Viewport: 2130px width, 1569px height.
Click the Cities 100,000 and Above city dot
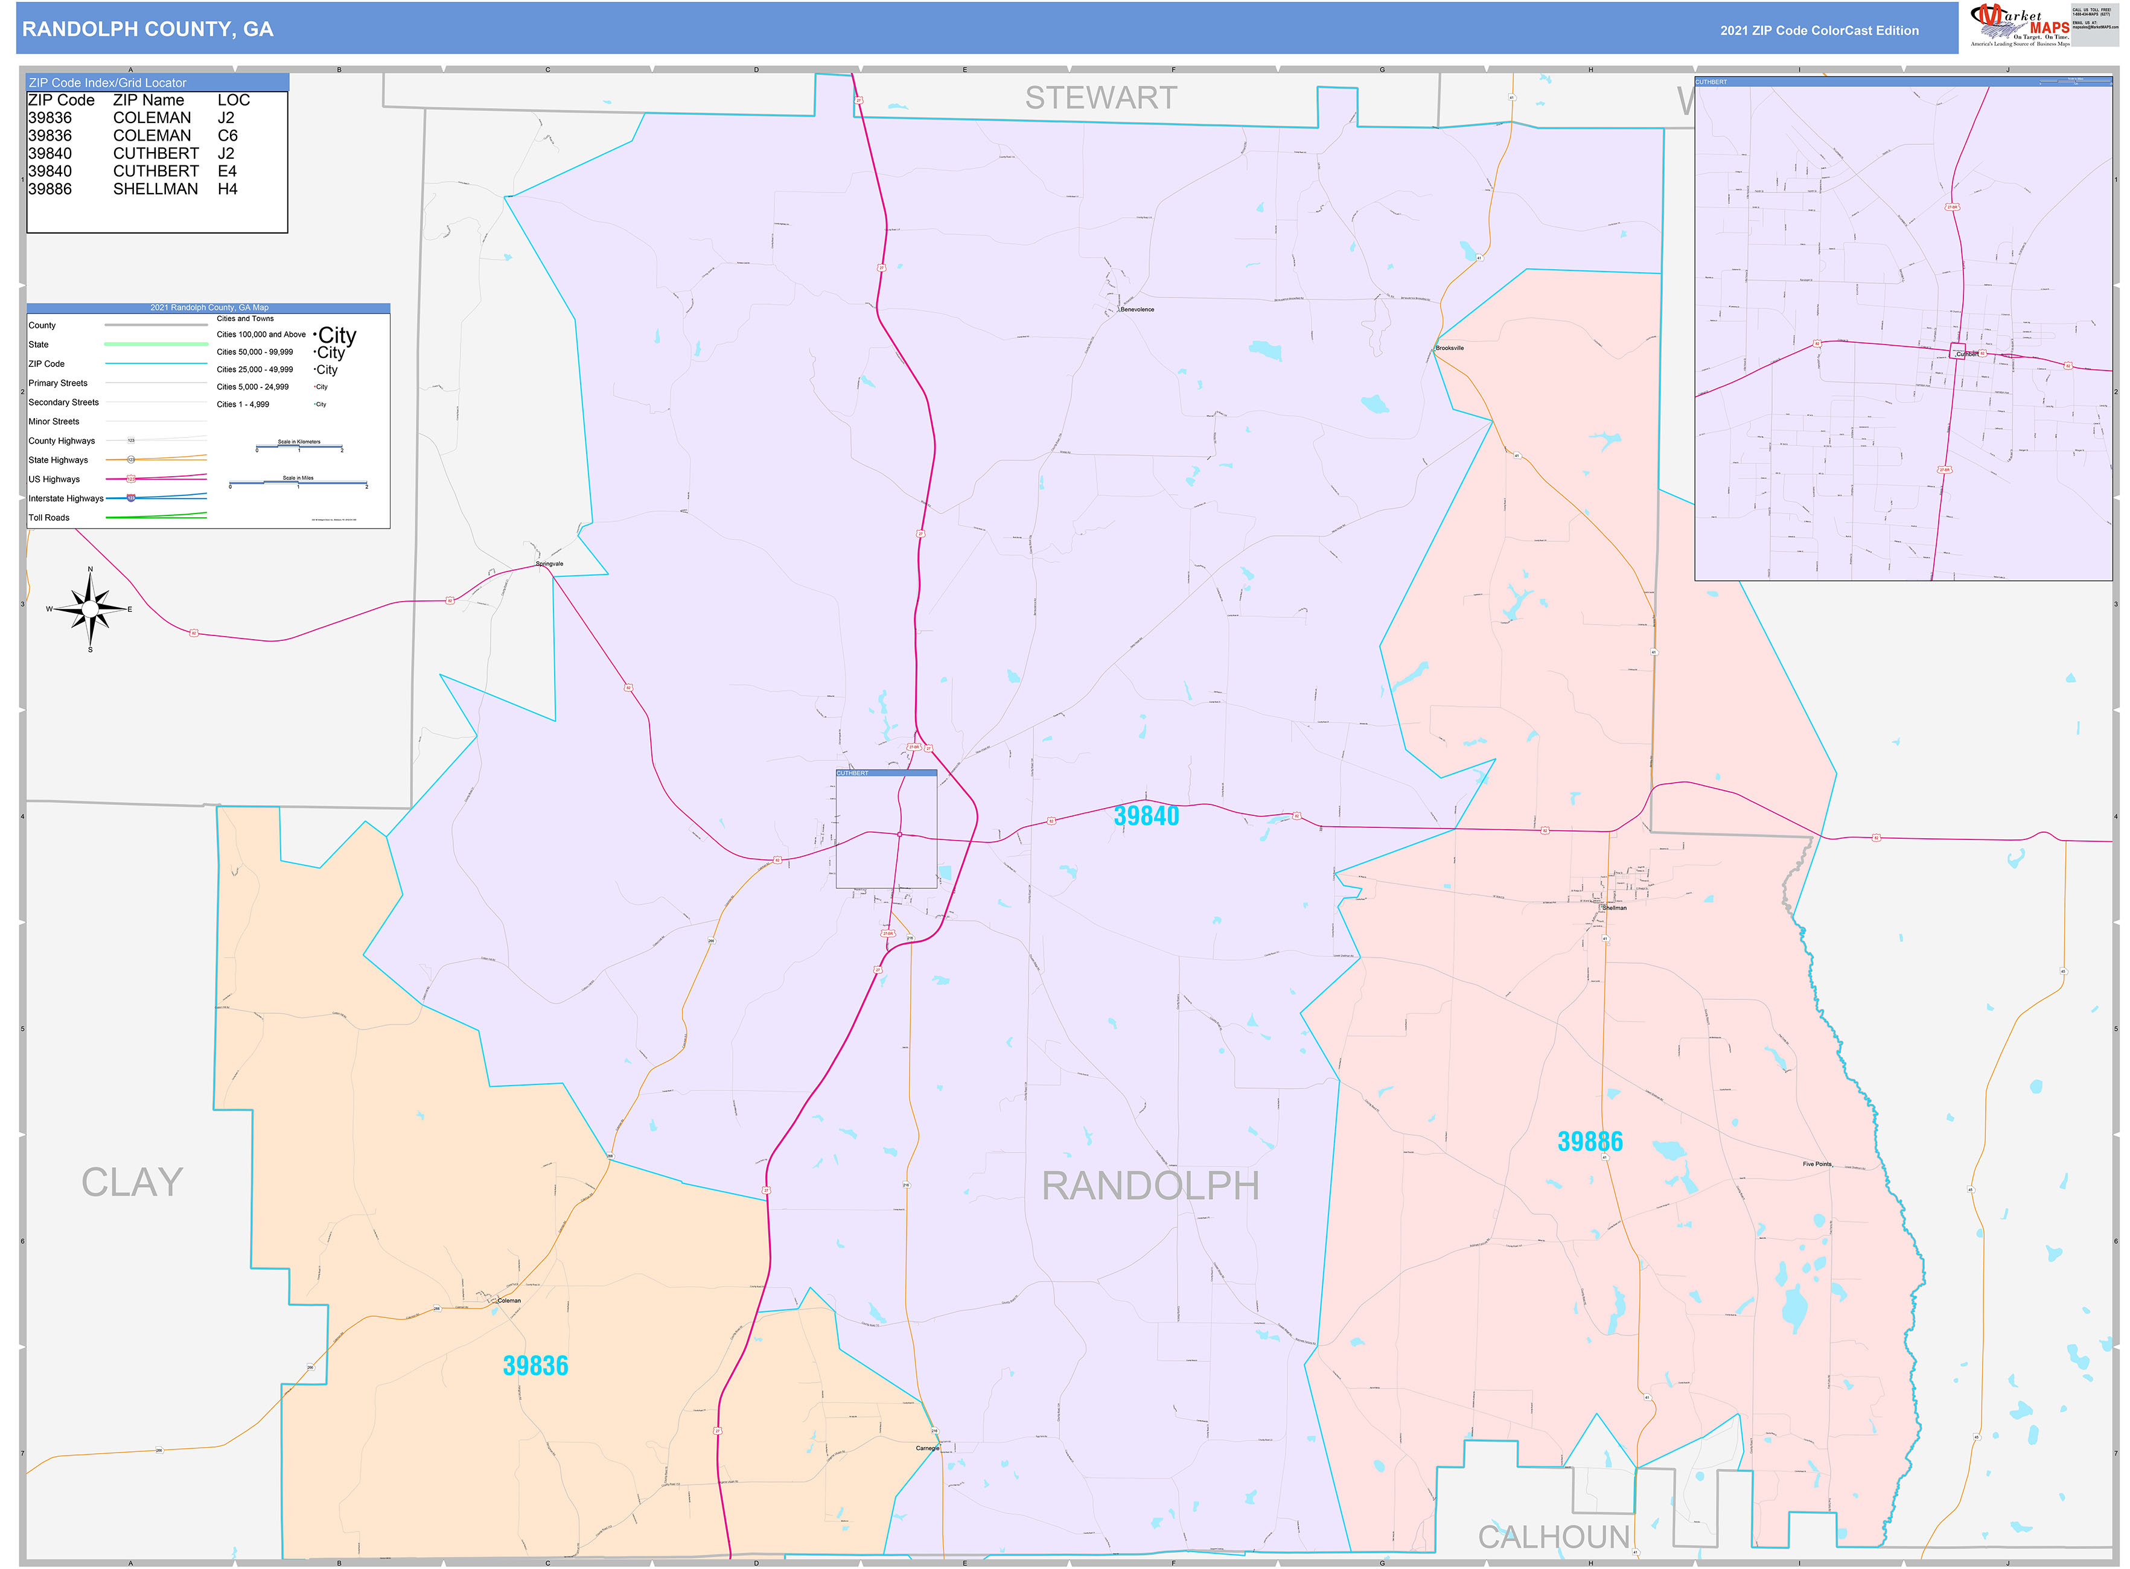314,334
